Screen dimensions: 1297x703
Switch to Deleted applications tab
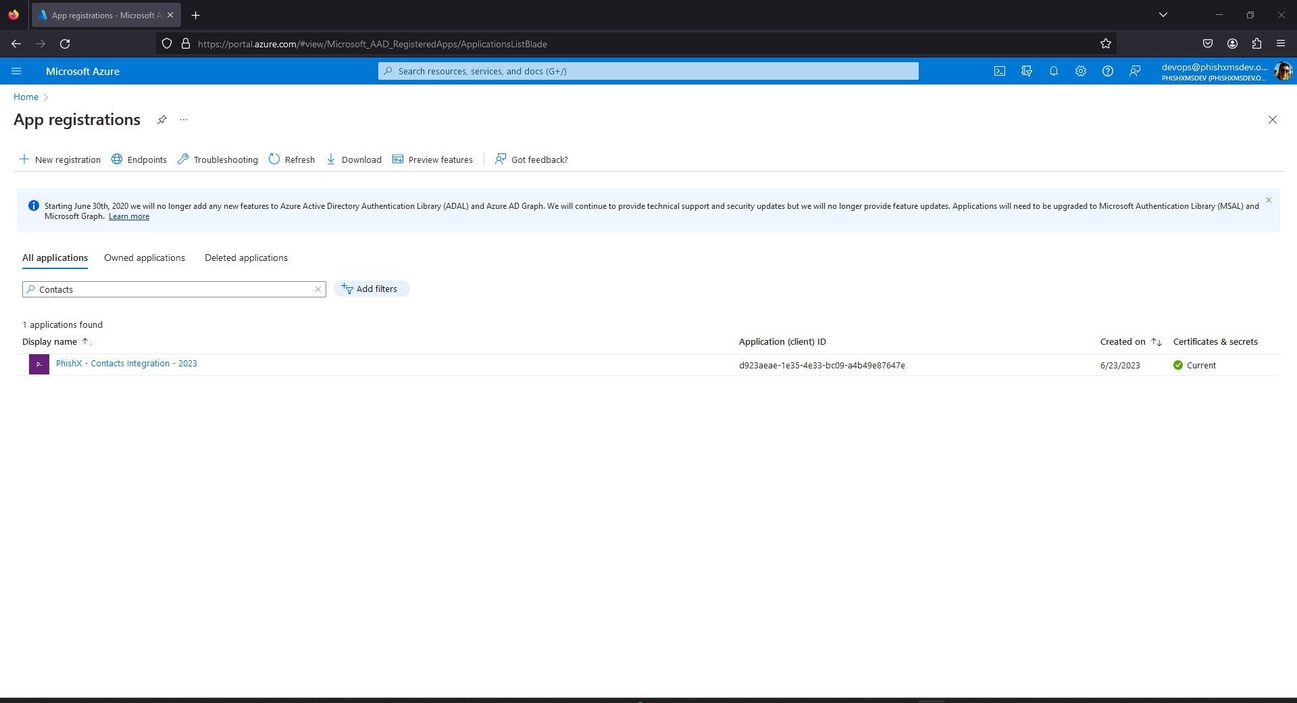[x=246, y=258]
